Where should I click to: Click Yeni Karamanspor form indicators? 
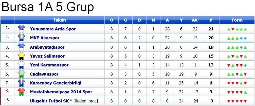pos(237,65)
